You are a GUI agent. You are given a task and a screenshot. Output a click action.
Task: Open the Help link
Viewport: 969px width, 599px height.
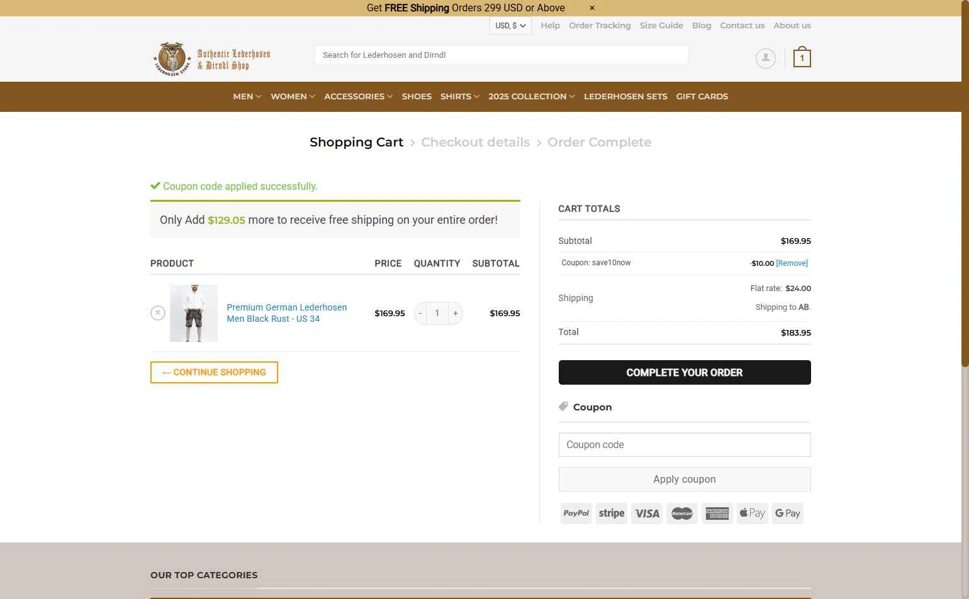550,26
